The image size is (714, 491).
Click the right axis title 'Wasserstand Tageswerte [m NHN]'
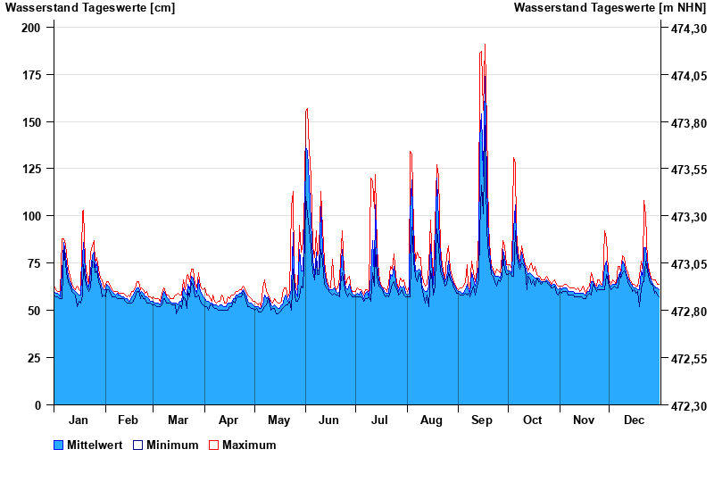pyautogui.click(x=610, y=8)
